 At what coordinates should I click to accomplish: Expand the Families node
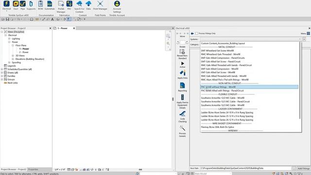2,76
